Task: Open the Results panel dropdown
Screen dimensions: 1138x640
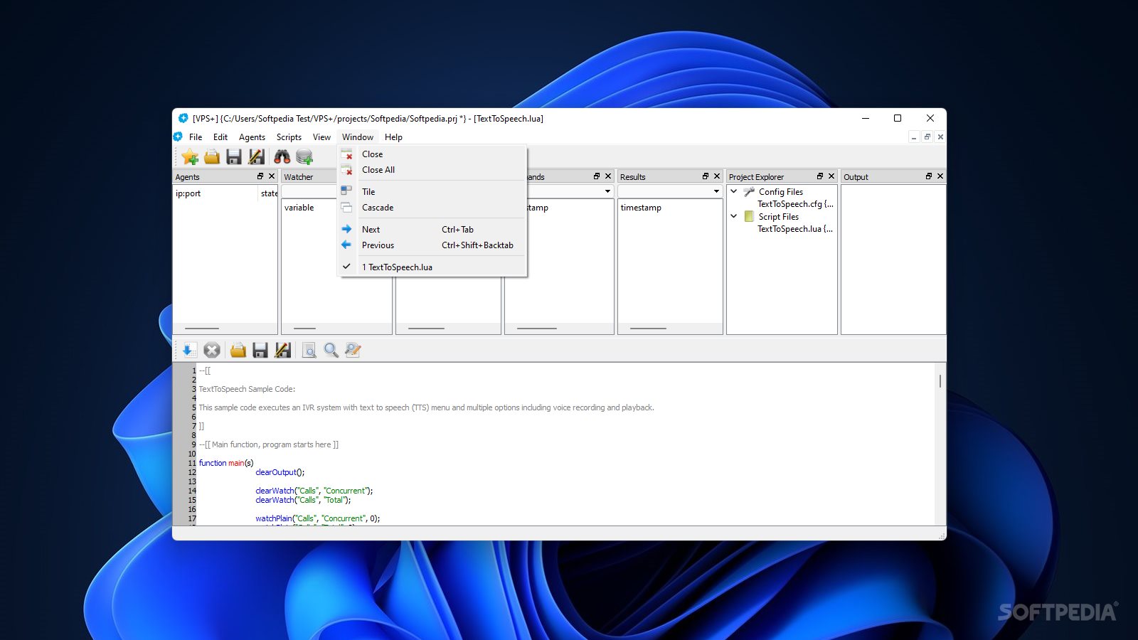Action: click(716, 191)
